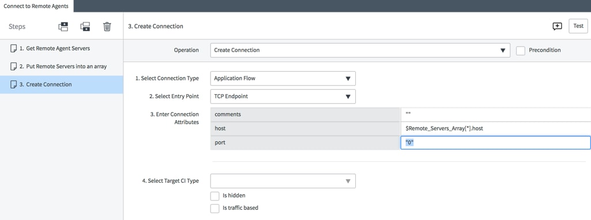Screen dimensions: 591x220
Task: Open the Connect to Remote Agents tab
Action: [x=36, y=6]
